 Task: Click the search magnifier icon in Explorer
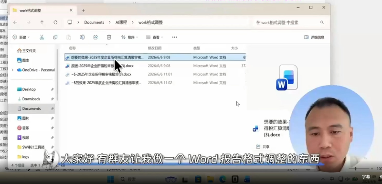pyautogui.click(x=322, y=22)
